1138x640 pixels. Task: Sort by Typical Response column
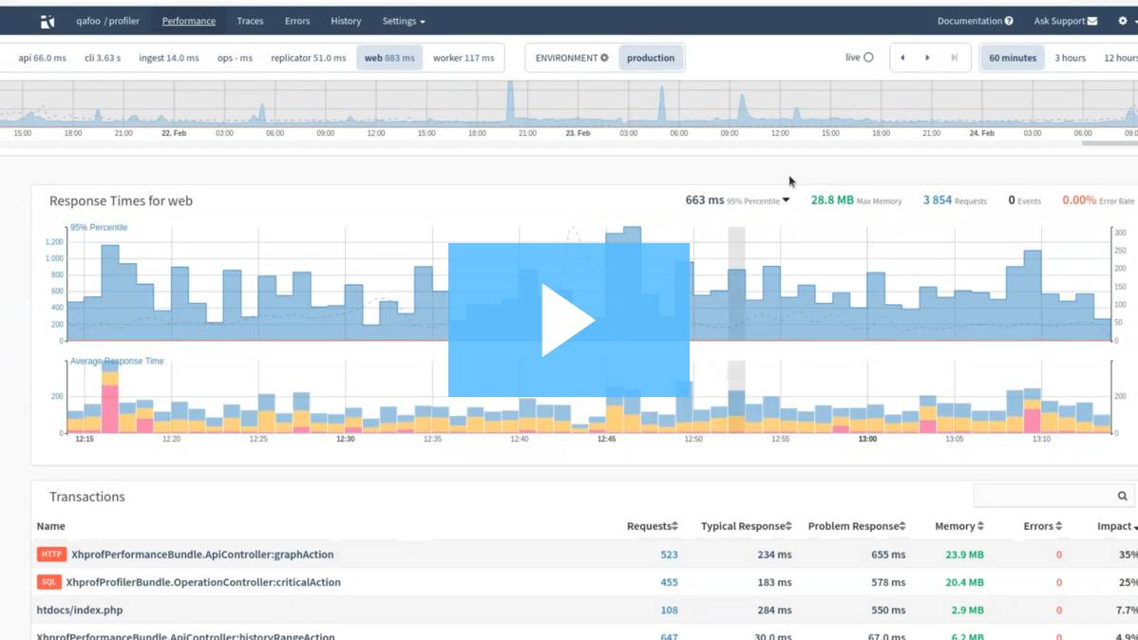746,526
